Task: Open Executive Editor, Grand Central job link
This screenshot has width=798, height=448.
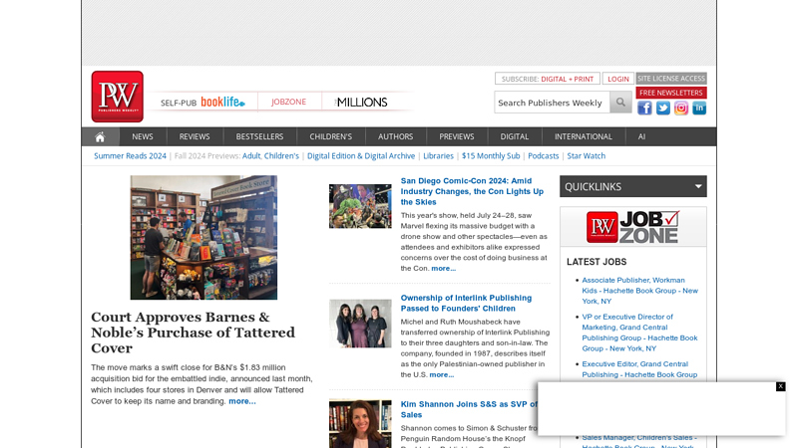Action: point(639,369)
